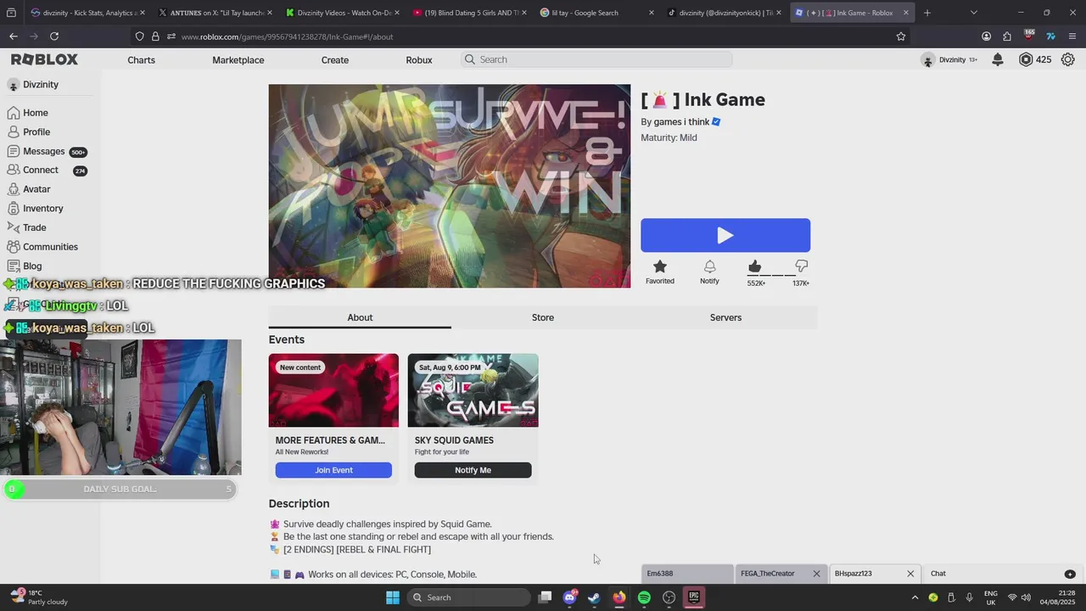
Task: Open a new browser tab
Action: pos(926,13)
